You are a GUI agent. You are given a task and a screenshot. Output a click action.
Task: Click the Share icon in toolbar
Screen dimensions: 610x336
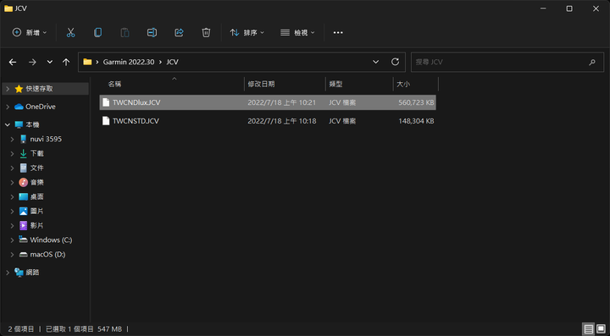click(179, 33)
